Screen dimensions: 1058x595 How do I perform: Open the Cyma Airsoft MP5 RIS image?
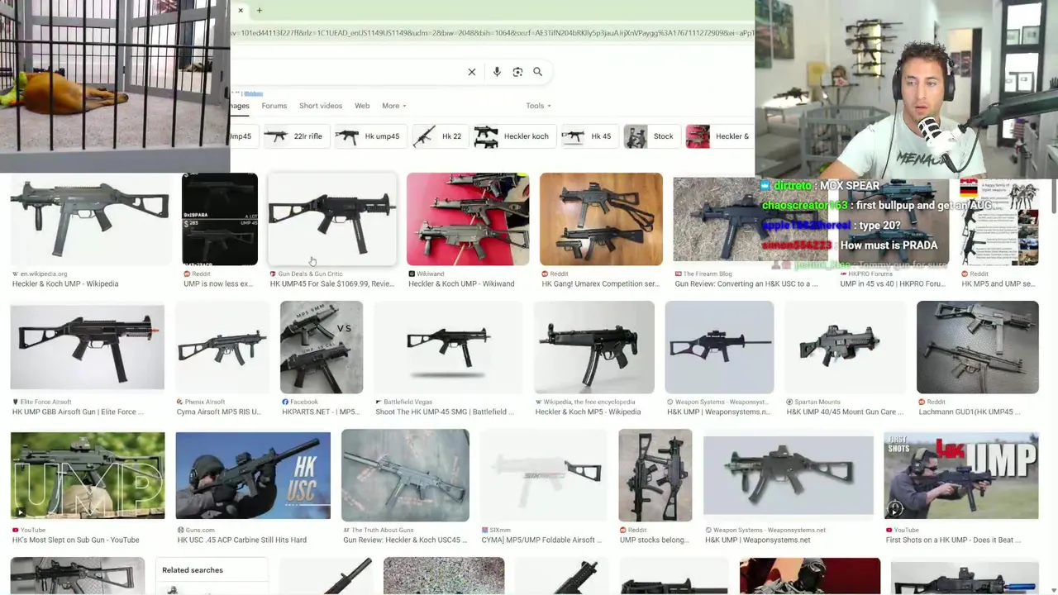tap(222, 347)
